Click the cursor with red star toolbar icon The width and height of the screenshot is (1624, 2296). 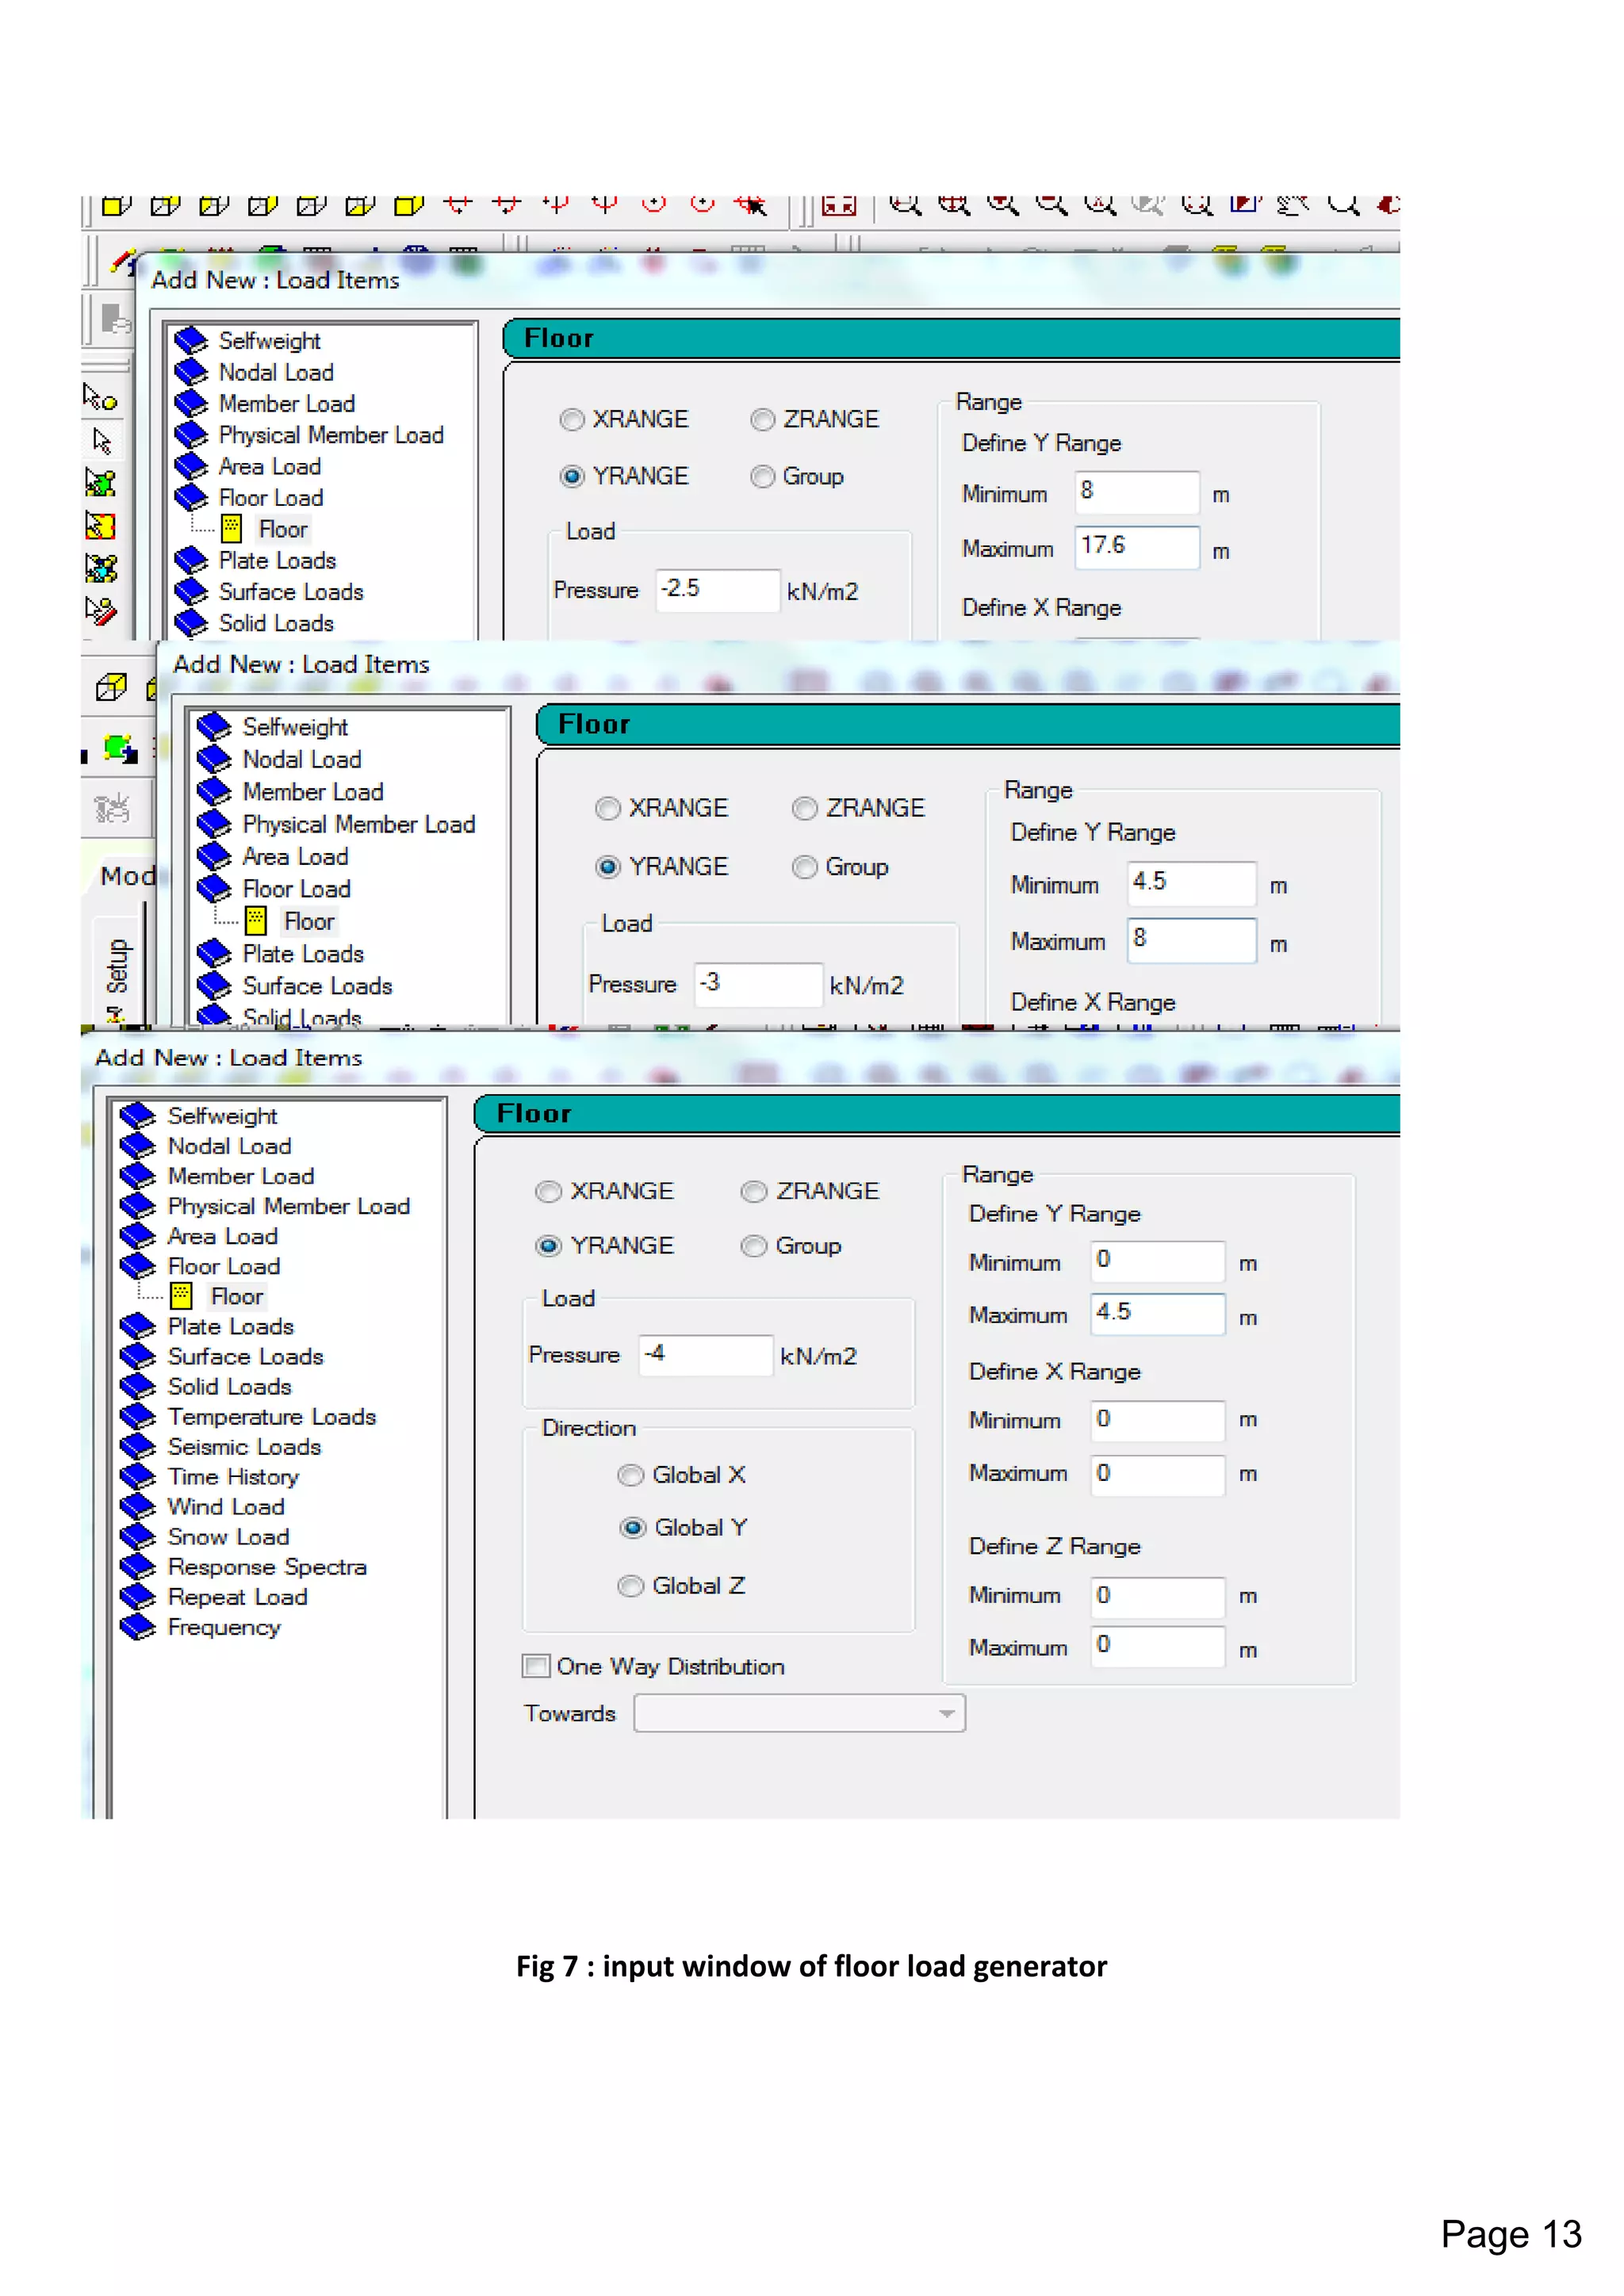[750, 205]
